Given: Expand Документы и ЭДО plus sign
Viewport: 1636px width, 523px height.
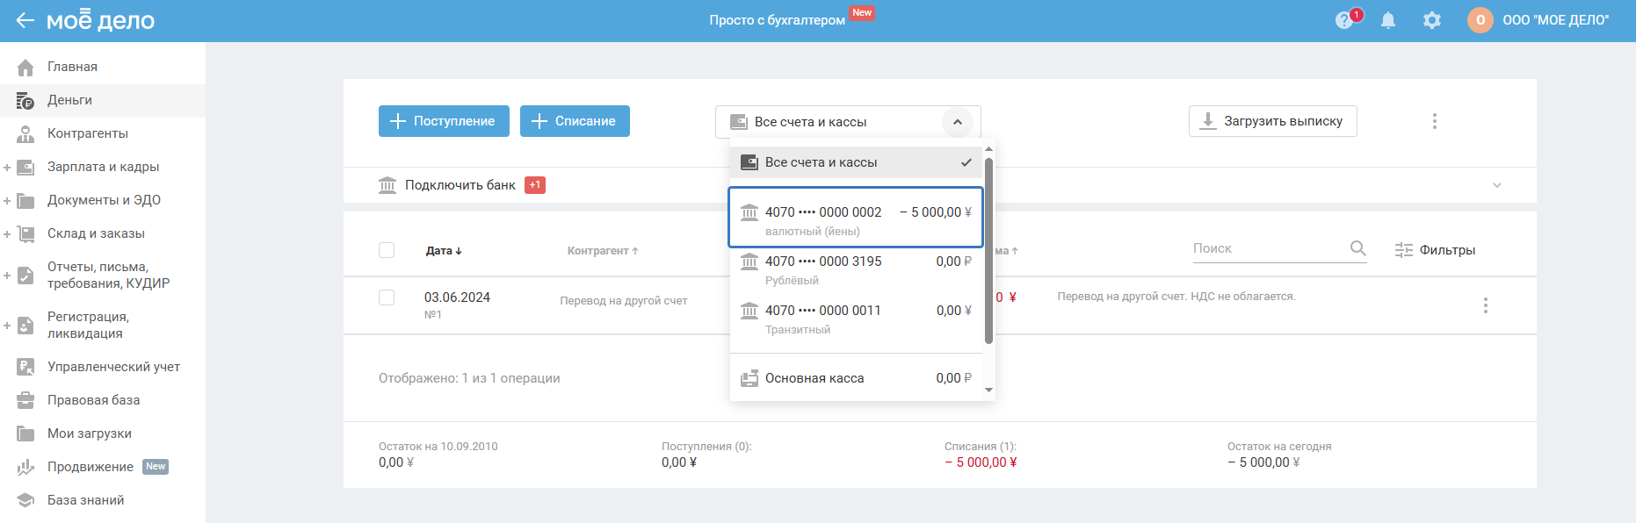Looking at the screenshot, I should click(x=7, y=201).
